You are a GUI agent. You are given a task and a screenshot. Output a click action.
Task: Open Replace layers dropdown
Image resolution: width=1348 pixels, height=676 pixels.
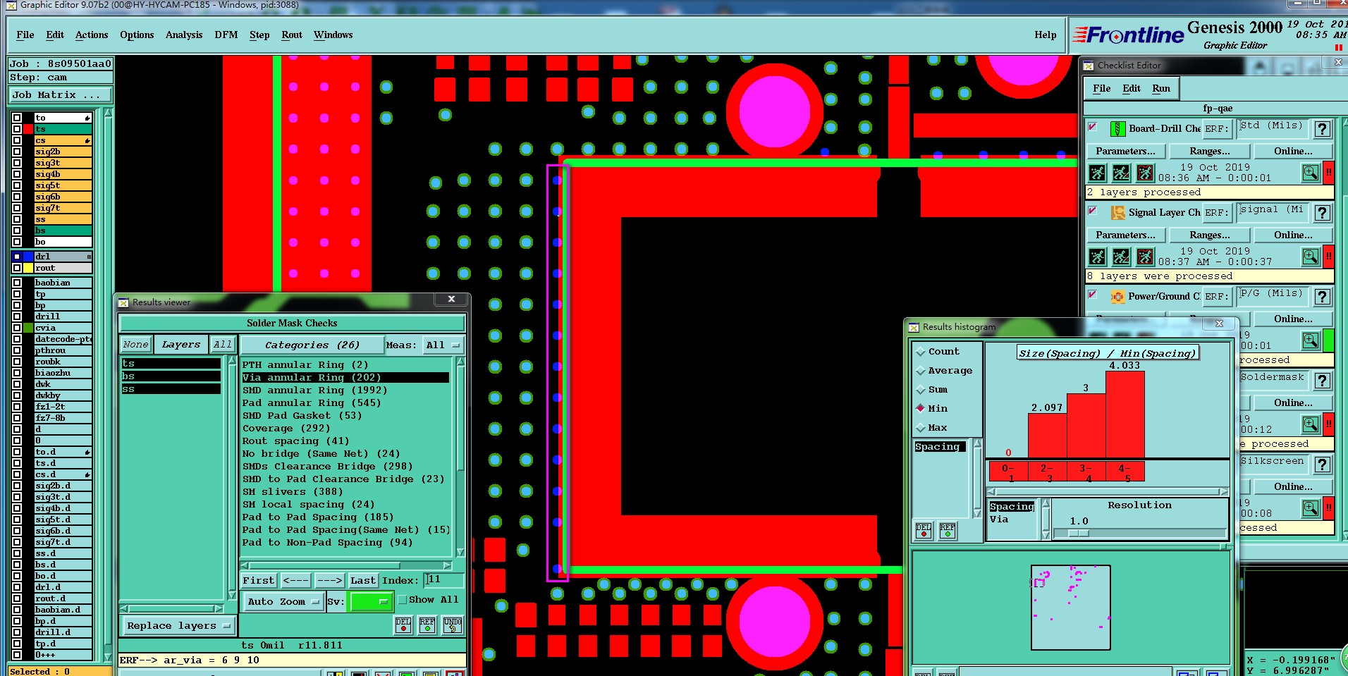178,625
